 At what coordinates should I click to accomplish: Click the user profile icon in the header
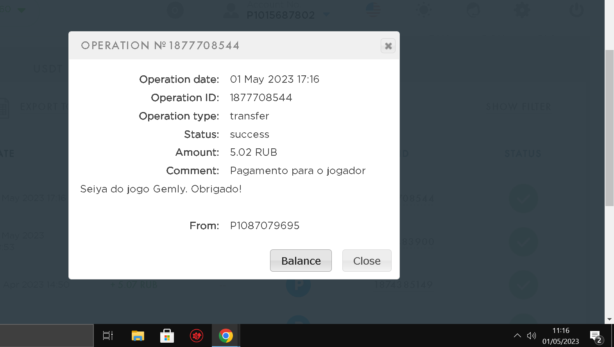231,11
